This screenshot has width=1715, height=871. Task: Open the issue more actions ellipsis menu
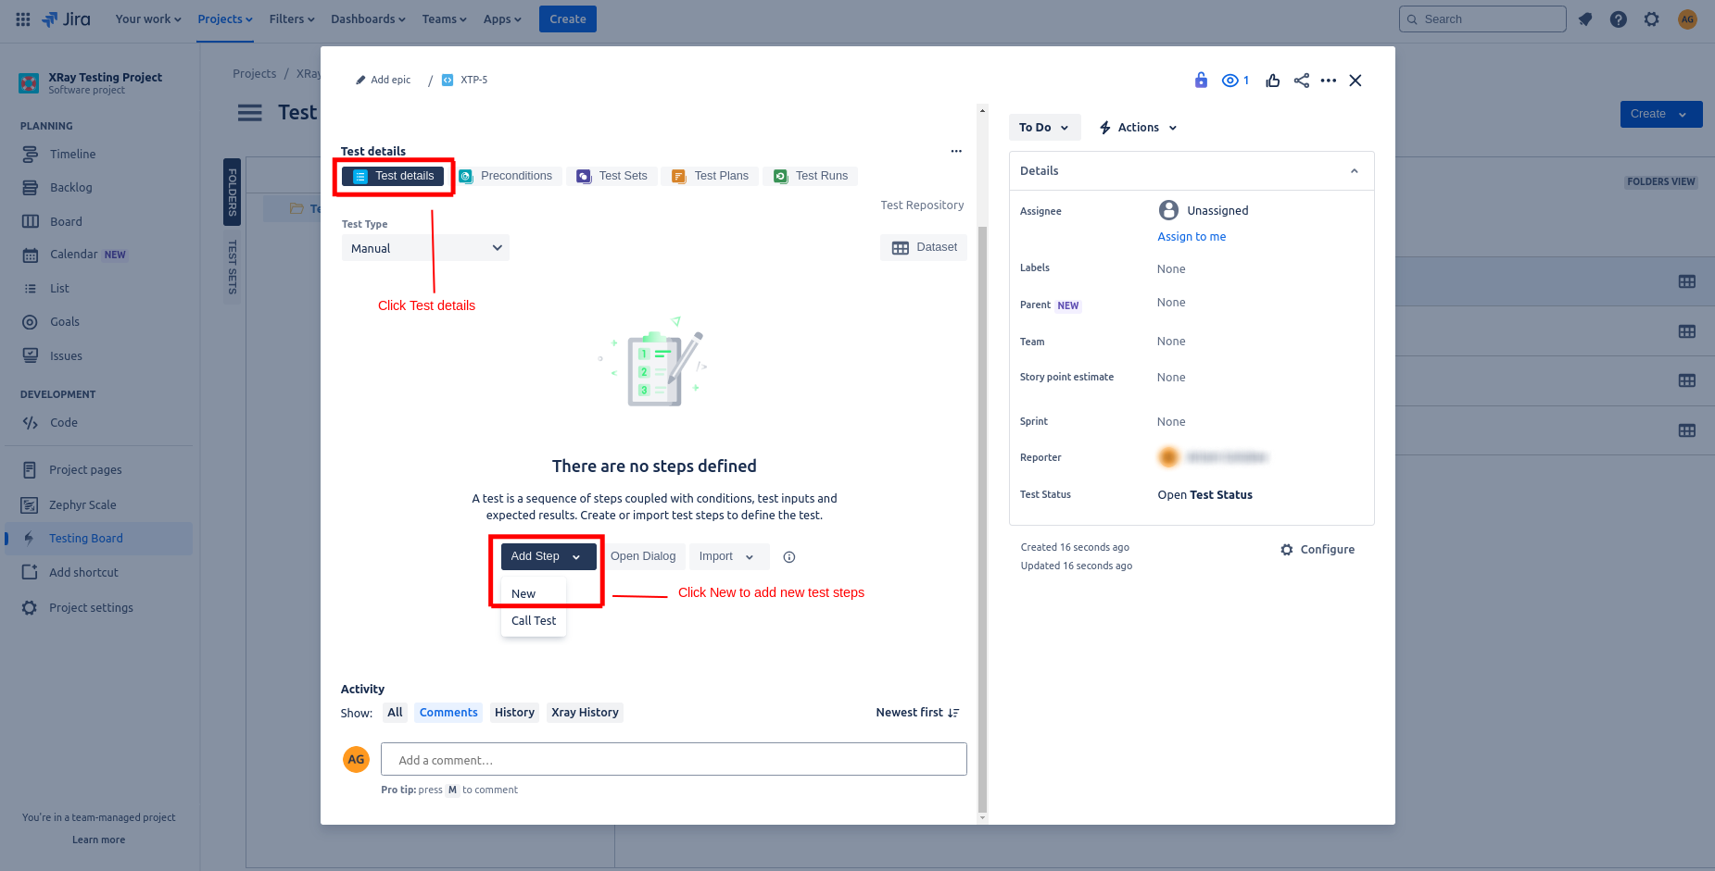[x=1328, y=81]
